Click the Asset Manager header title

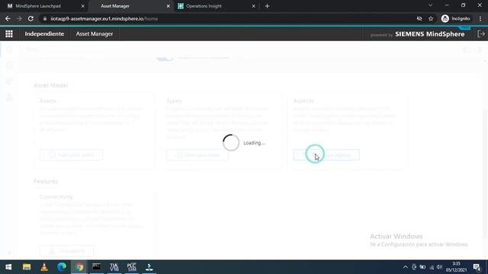point(95,33)
